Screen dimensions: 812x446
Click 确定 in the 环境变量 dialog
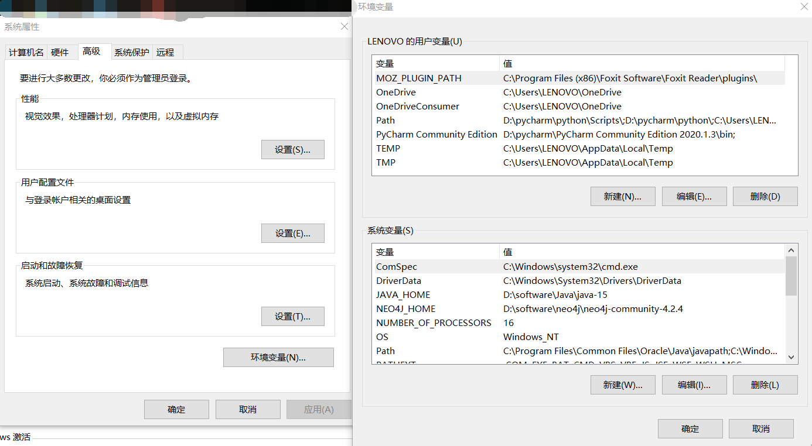[690, 429]
